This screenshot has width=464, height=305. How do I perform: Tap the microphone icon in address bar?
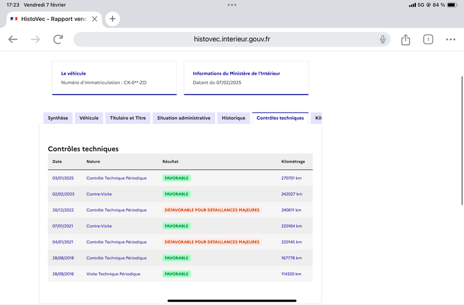coord(383,39)
